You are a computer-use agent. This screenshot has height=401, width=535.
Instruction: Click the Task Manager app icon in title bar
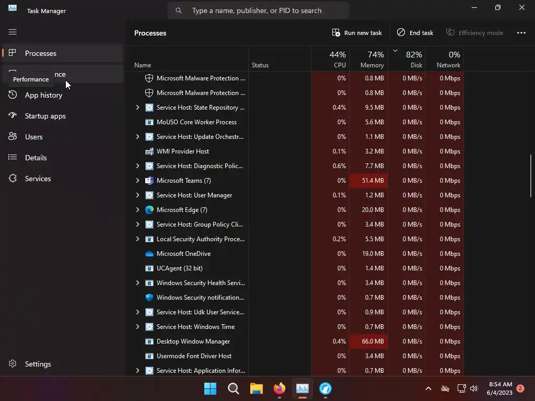[x=13, y=8]
